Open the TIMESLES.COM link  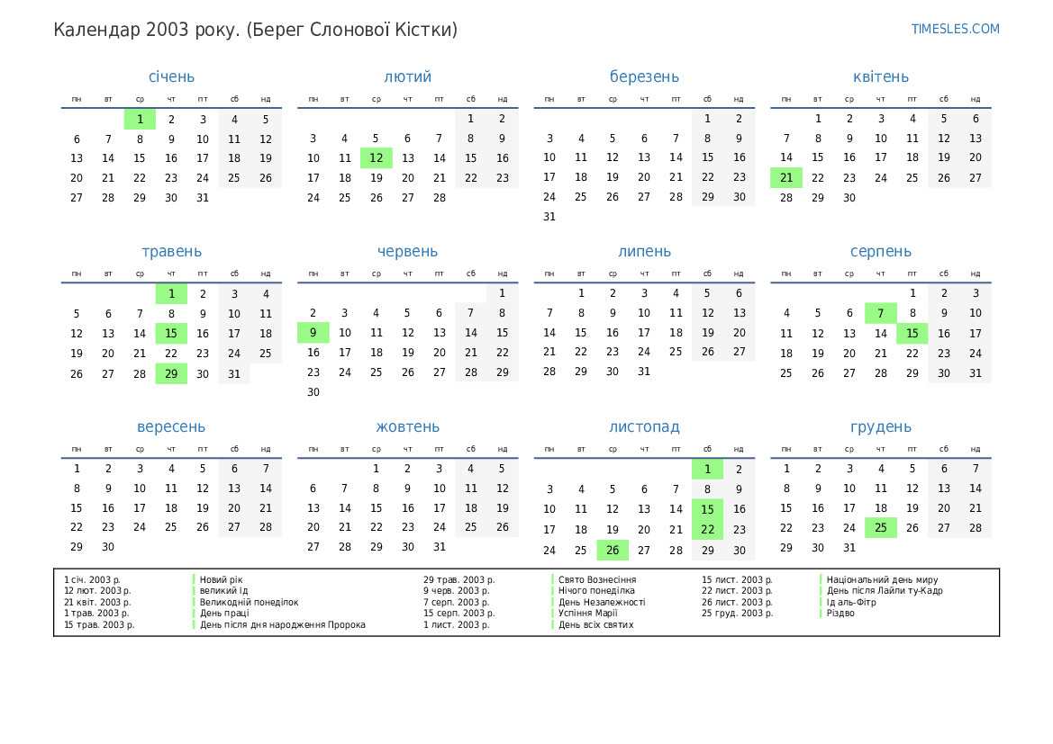click(x=955, y=29)
